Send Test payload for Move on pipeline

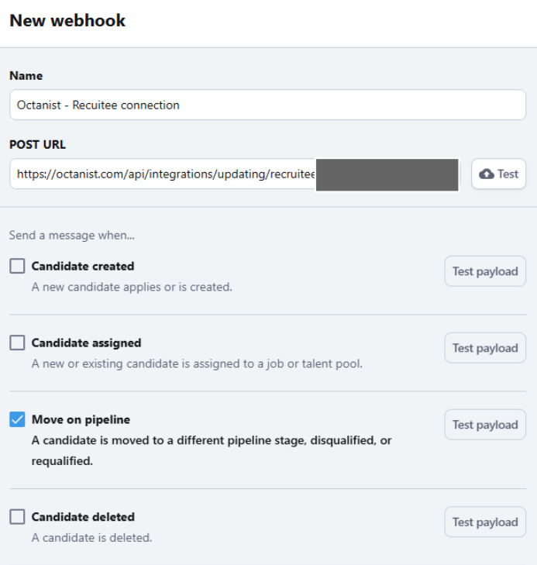pos(485,425)
